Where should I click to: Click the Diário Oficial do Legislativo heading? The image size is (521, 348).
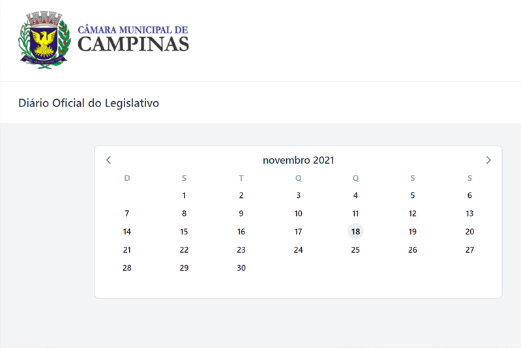(89, 103)
